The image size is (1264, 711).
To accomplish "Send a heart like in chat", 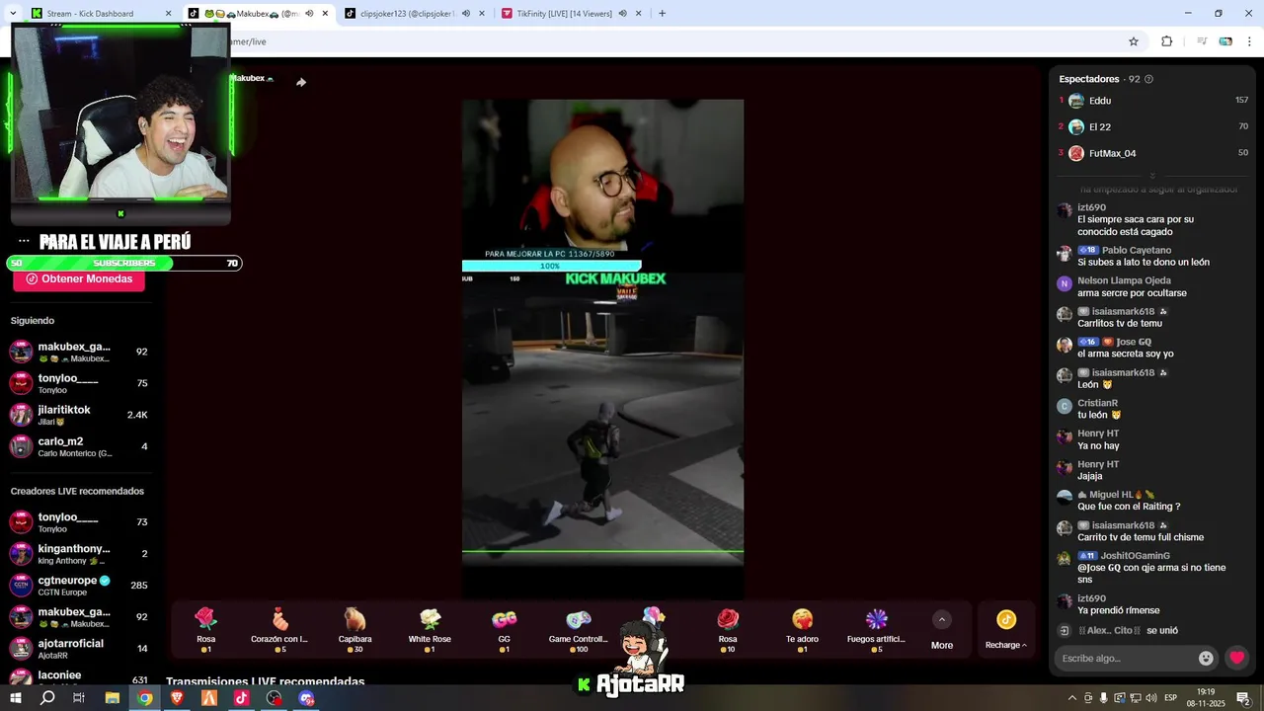I will point(1237,658).
